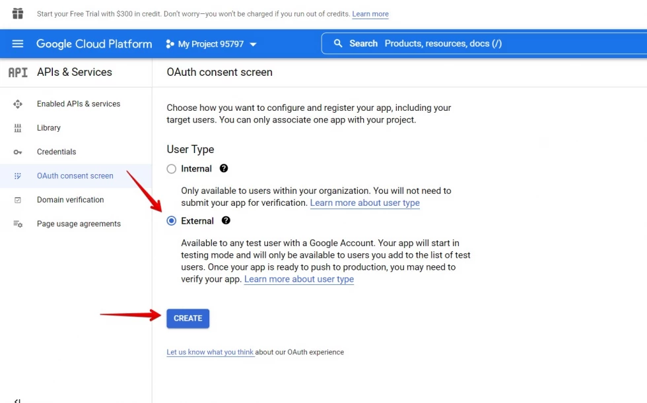Click help icon next to External
This screenshot has height=403, width=647.
(226, 221)
